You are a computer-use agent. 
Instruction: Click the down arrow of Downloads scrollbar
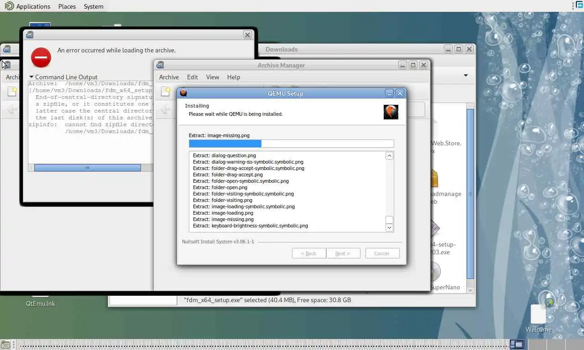470,290
